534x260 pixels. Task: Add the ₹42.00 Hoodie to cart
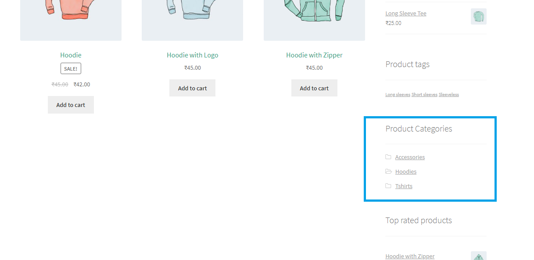[x=71, y=105]
